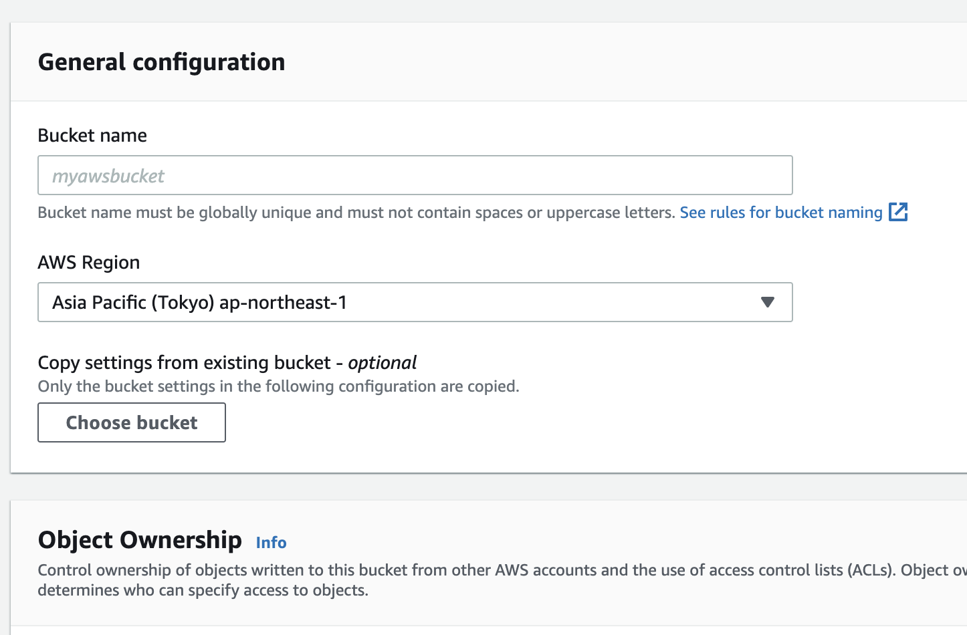Image resolution: width=967 pixels, height=635 pixels.
Task: Click the globally unique bucket name hint text
Action: coord(356,213)
